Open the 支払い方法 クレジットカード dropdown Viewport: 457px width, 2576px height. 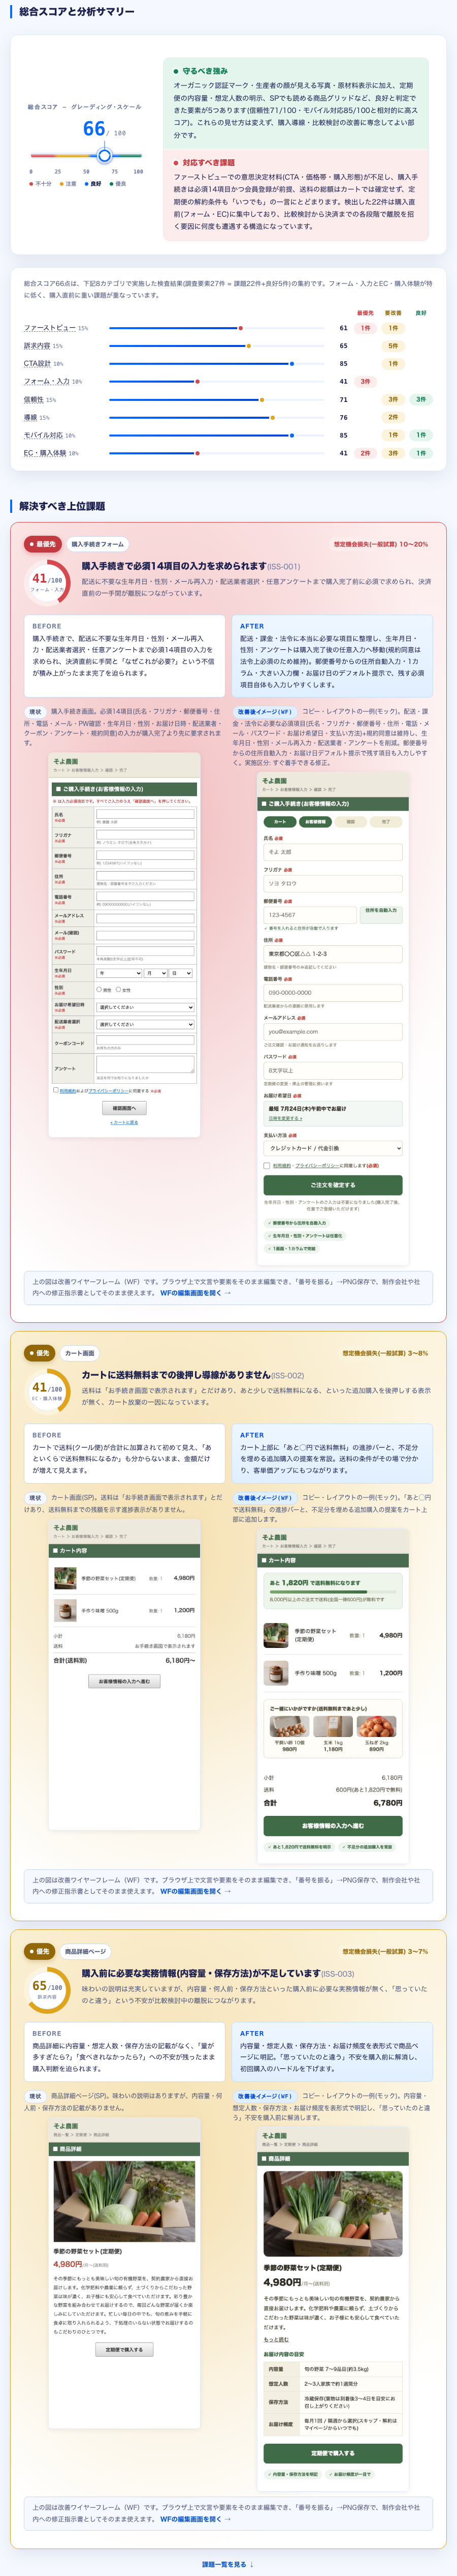(333, 1148)
